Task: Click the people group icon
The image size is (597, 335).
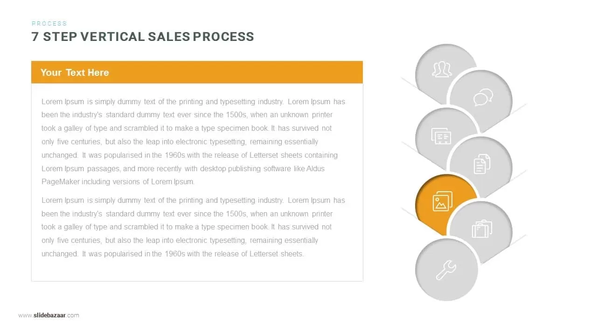Action: click(442, 69)
